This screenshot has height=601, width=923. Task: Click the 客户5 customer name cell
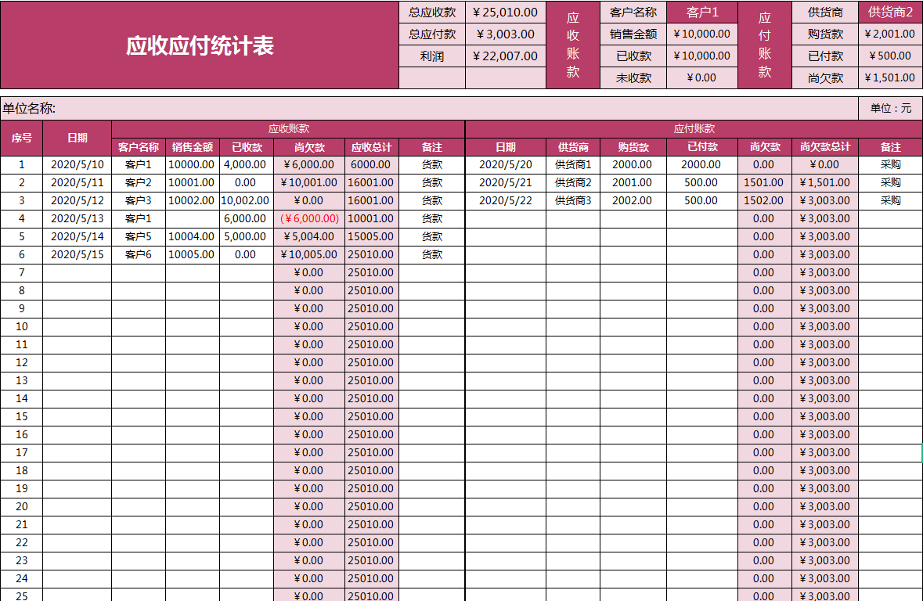139,236
